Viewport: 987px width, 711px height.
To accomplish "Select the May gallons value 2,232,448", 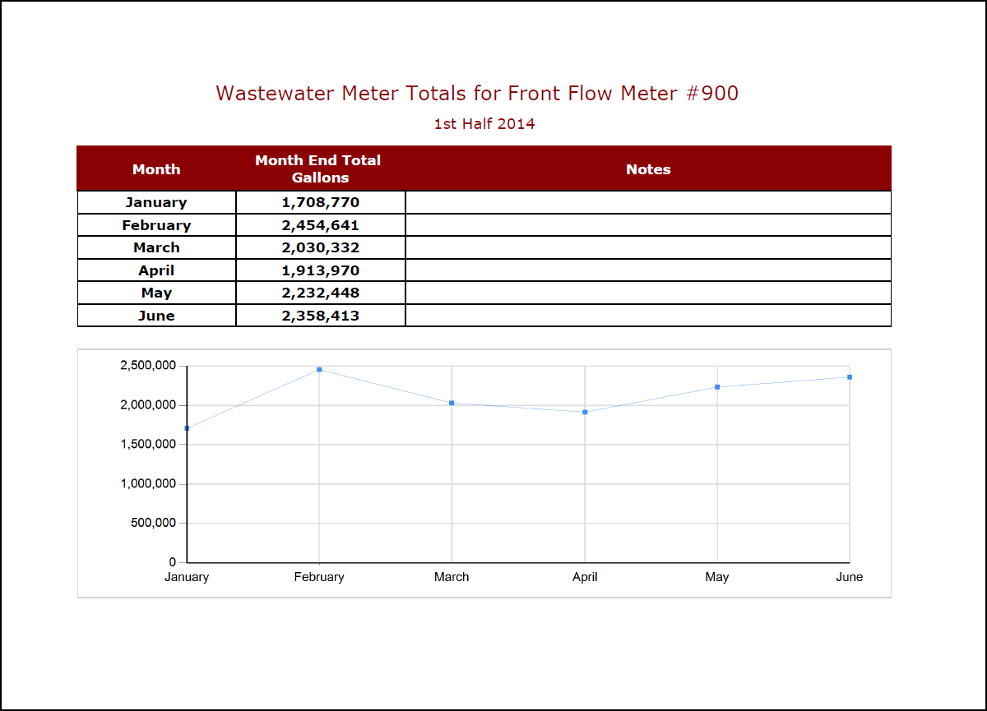I will point(320,293).
